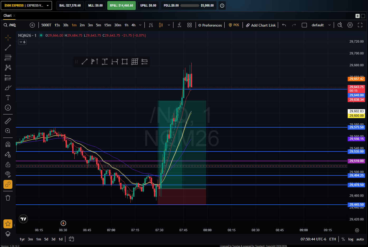368x247 pixels.
Task: Click the 07:50:44 UTC-6 timezone clock
Action: pos(313,239)
